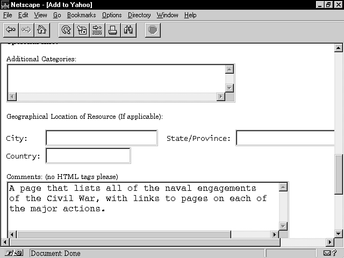Reload the page with the Reload icon
This screenshot has height=258, width=344.
pos(66,30)
